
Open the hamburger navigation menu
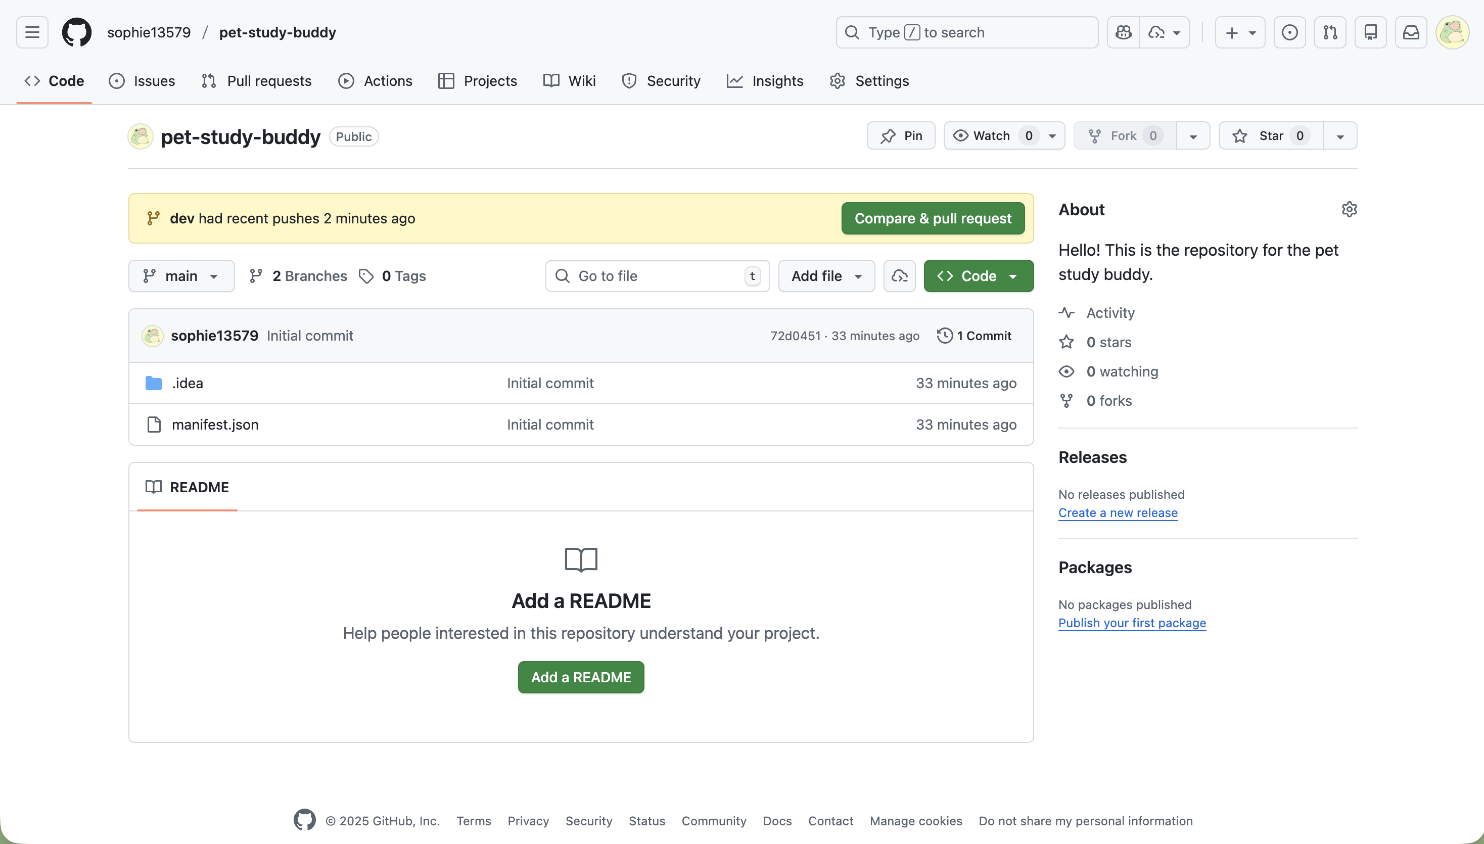32,32
